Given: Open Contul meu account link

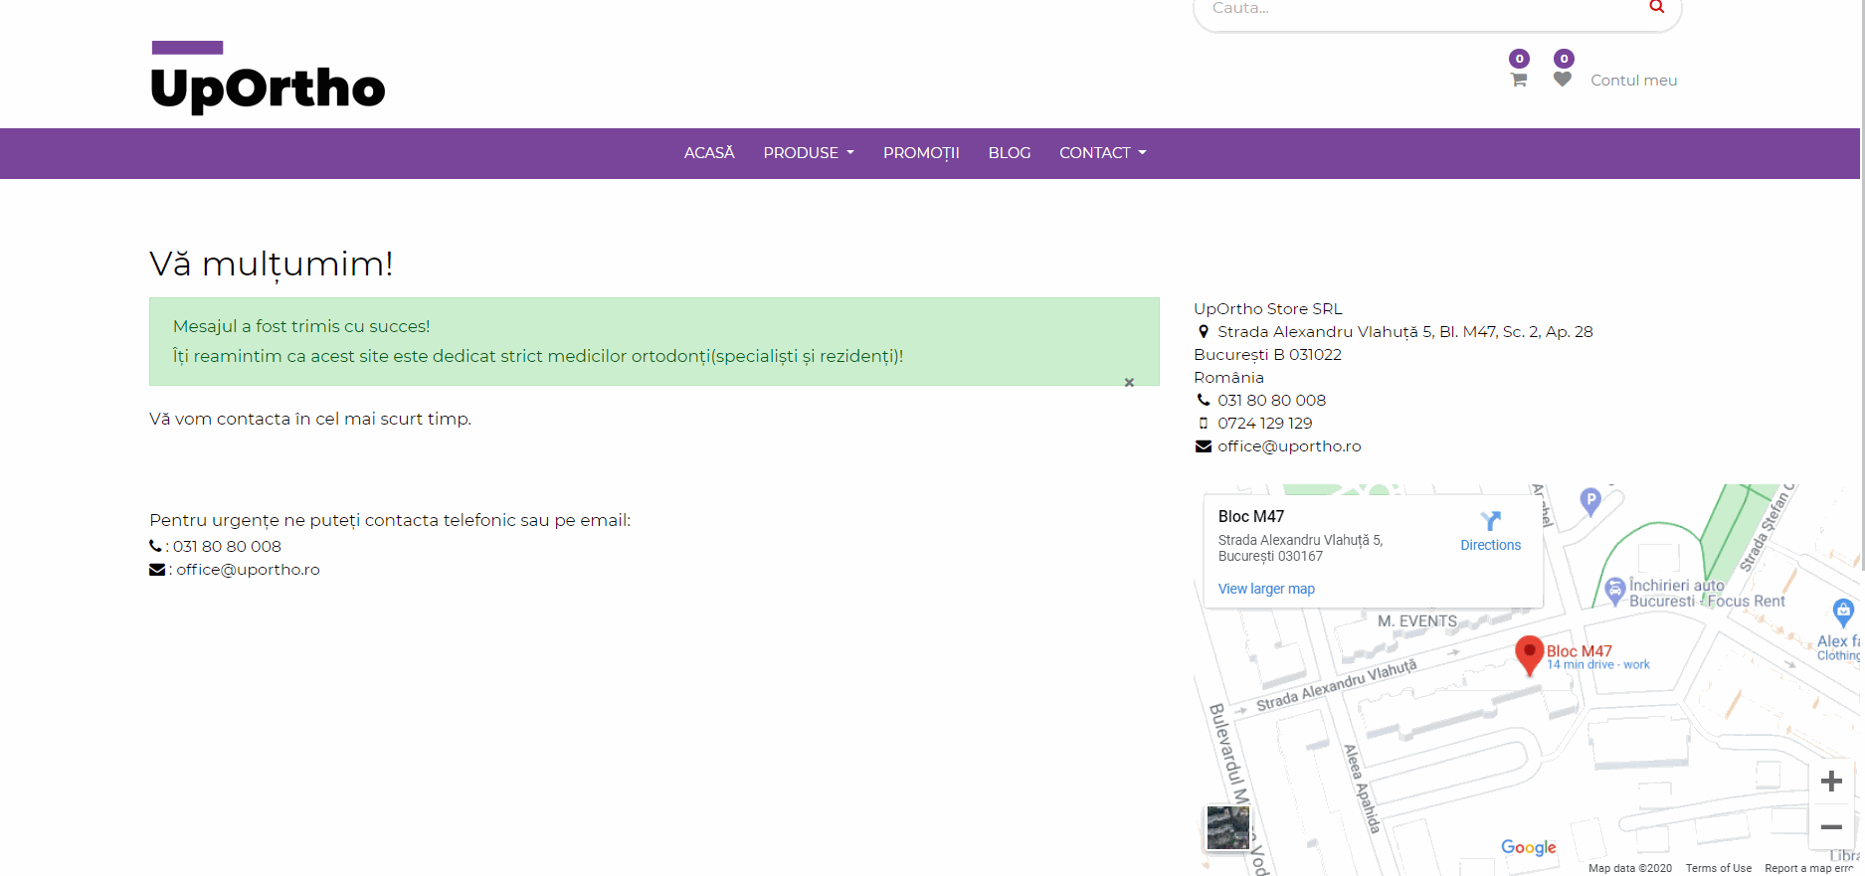Looking at the screenshot, I should tap(1633, 81).
